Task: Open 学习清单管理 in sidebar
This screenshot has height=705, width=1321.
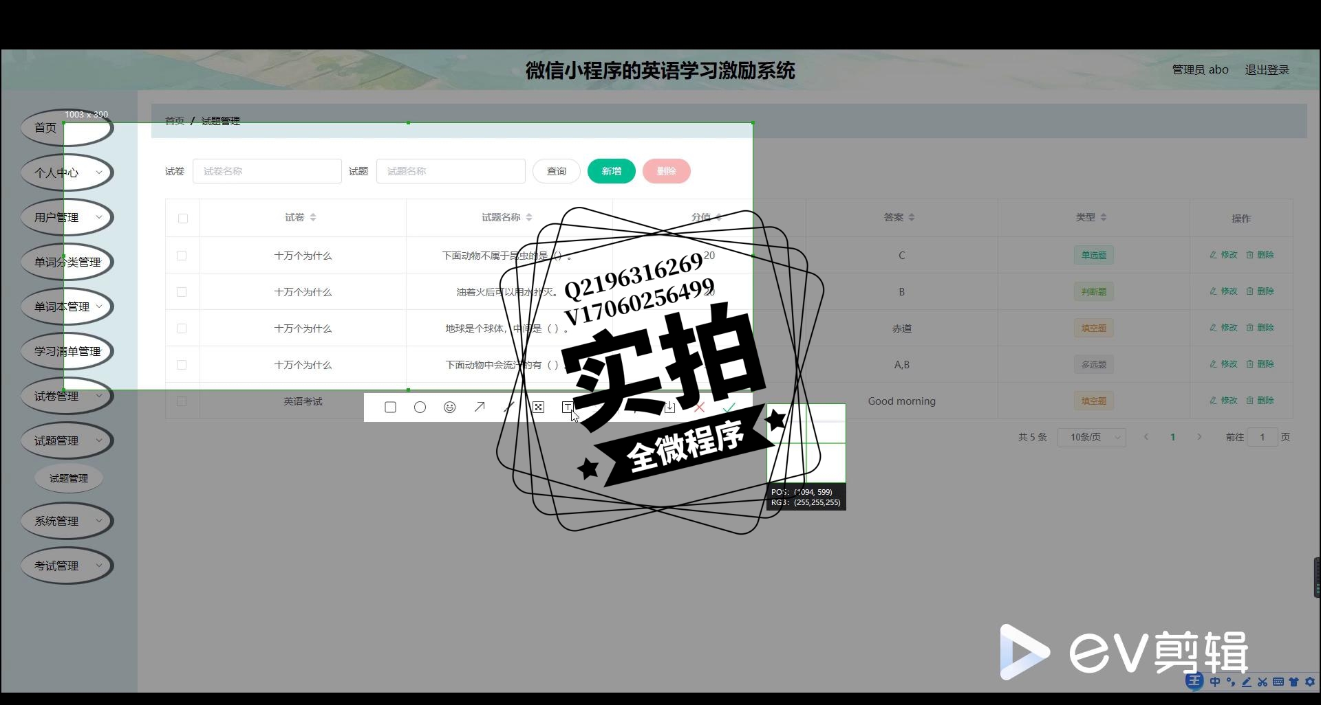Action: pyautogui.click(x=67, y=351)
